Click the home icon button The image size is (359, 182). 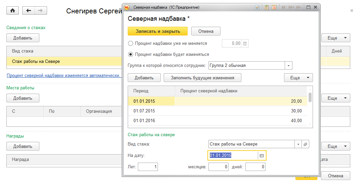13,11
